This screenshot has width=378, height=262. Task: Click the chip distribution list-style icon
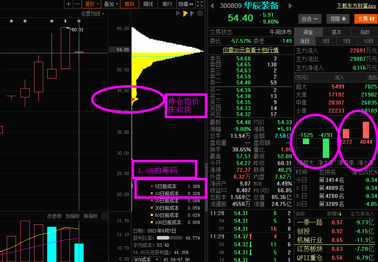point(178,14)
